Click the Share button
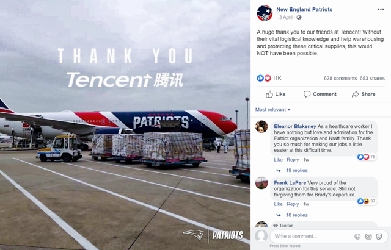The height and width of the screenshot is (250, 391). point(364,94)
